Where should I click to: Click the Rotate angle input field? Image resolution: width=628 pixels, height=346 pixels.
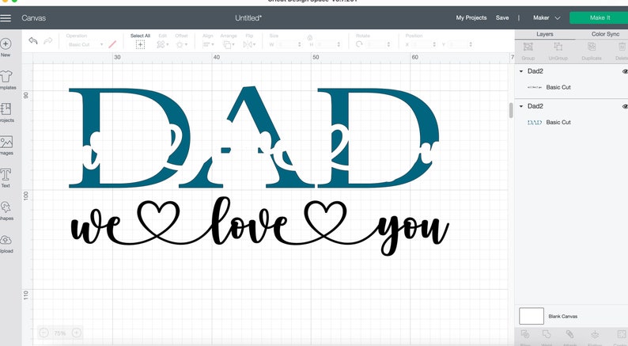(x=377, y=44)
